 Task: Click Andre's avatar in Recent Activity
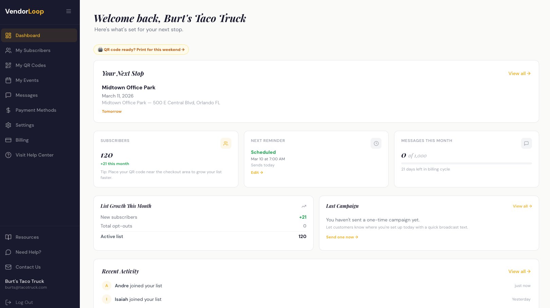pyautogui.click(x=106, y=286)
